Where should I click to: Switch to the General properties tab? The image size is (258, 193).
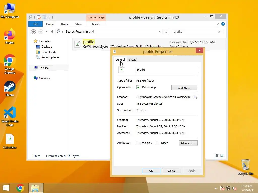(120, 60)
